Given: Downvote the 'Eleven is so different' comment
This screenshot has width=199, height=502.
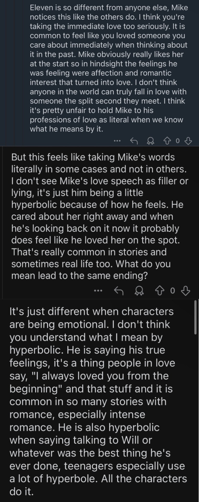Looking at the screenshot, I should click(x=188, y=141).
